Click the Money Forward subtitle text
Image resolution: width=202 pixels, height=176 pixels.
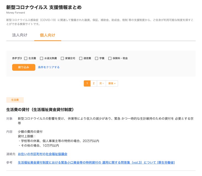[15, 13]
